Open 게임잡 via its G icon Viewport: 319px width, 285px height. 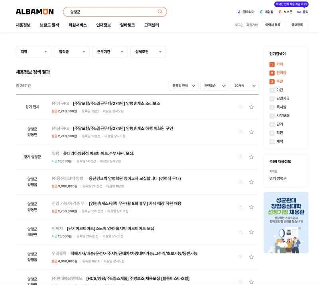pos(261,12)
